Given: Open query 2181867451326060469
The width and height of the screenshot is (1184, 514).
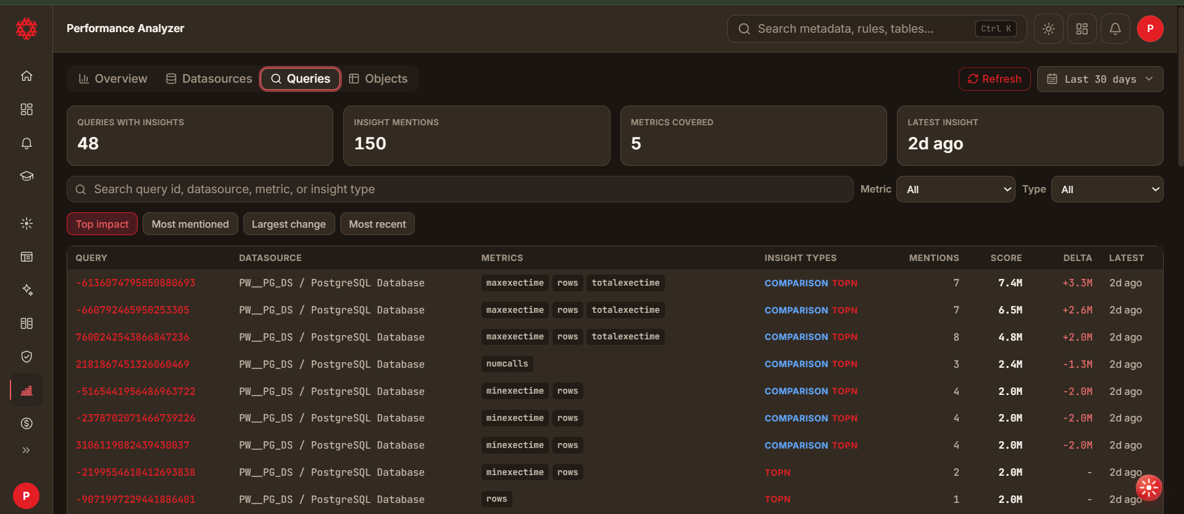Looking at the screenshot, I should [132, 364].
